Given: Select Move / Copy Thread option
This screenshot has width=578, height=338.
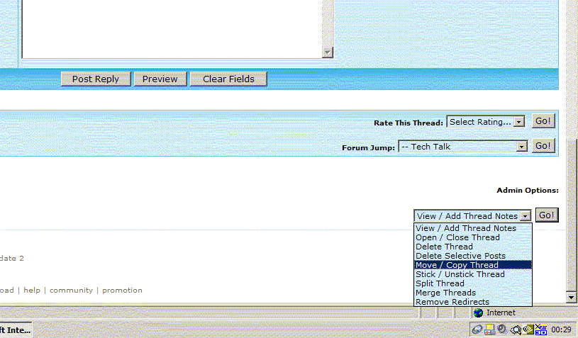Looking at the screenshot, I should [x=457, y=265].
